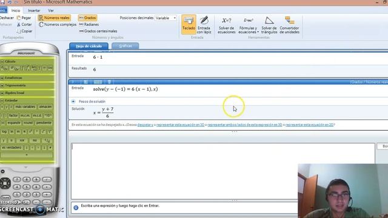Click the 'almacén' key
Image resolution: width=388 pixels, height=218 pixels.
point(45,107)
